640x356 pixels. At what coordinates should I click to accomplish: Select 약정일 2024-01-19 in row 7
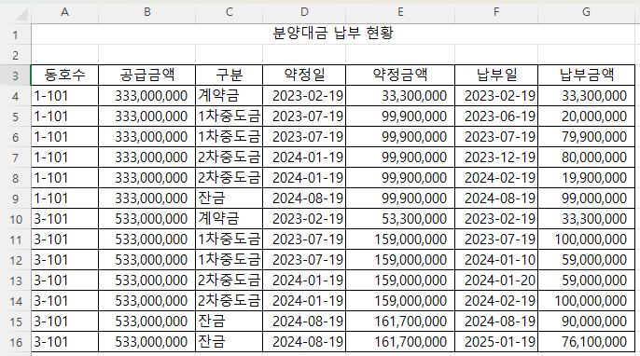point(304,157)
